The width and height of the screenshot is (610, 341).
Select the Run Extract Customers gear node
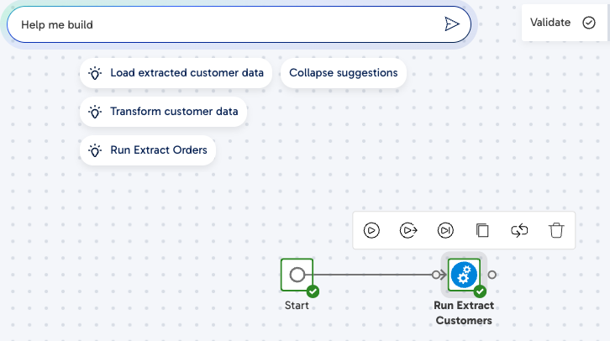tap(464, 274)
